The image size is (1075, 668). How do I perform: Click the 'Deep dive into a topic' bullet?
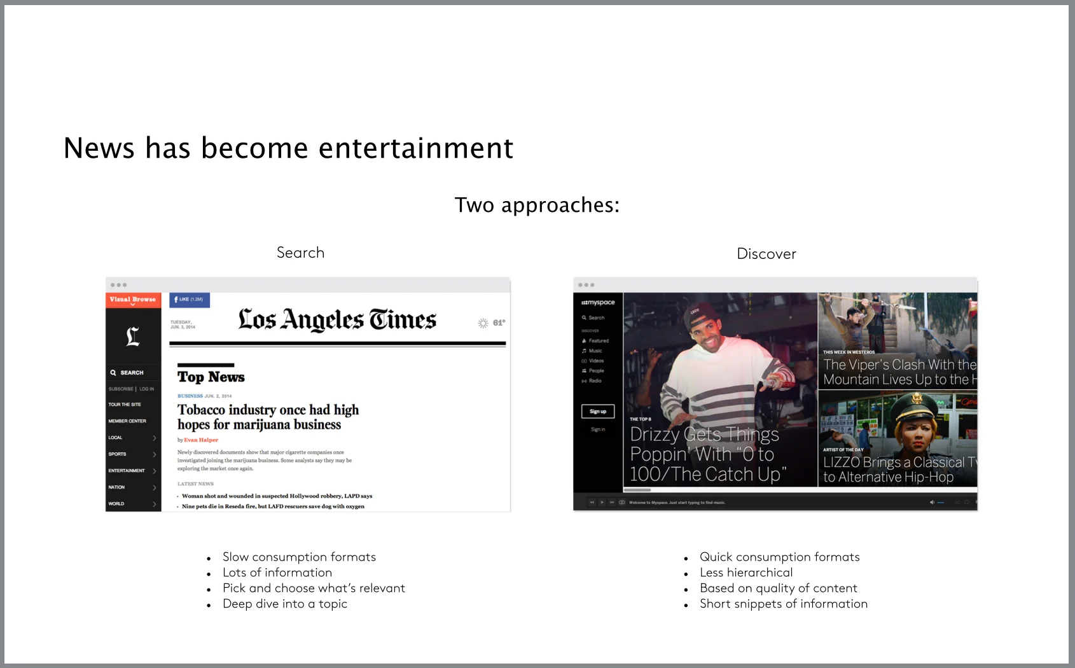pos(285,604)
